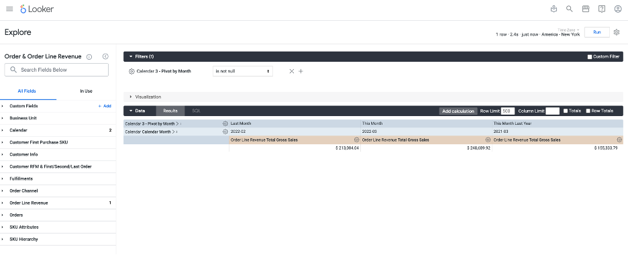Open the help question mark icon
Screen dimensions: 628x255
click(x=602, y=9)
